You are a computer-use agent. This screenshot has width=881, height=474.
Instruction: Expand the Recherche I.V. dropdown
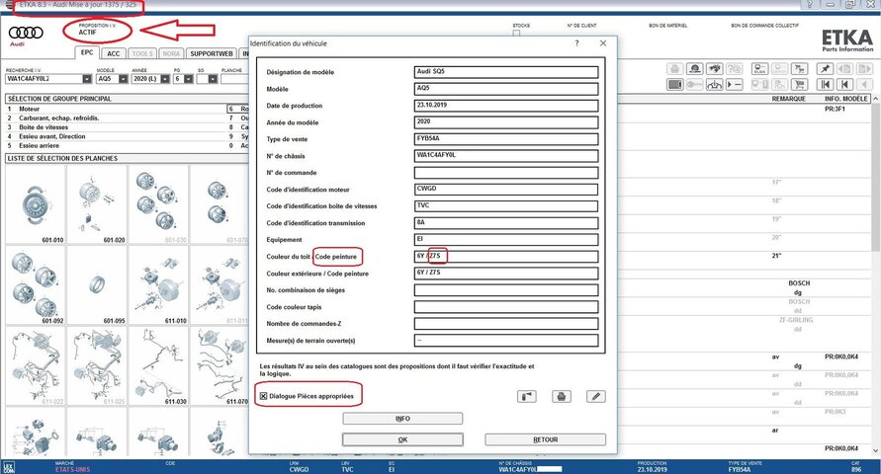pos(87,79)
